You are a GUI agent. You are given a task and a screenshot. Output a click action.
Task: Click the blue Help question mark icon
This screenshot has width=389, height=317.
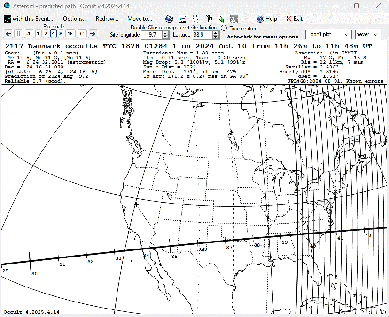(260, 19)
